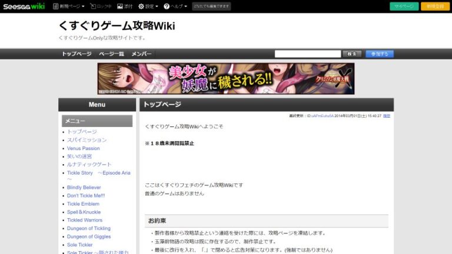Image resolution: width=452 pixels, height=254 pixels.
Task: Open the Venus Passion sidebar link
Action: click(83, 148)
